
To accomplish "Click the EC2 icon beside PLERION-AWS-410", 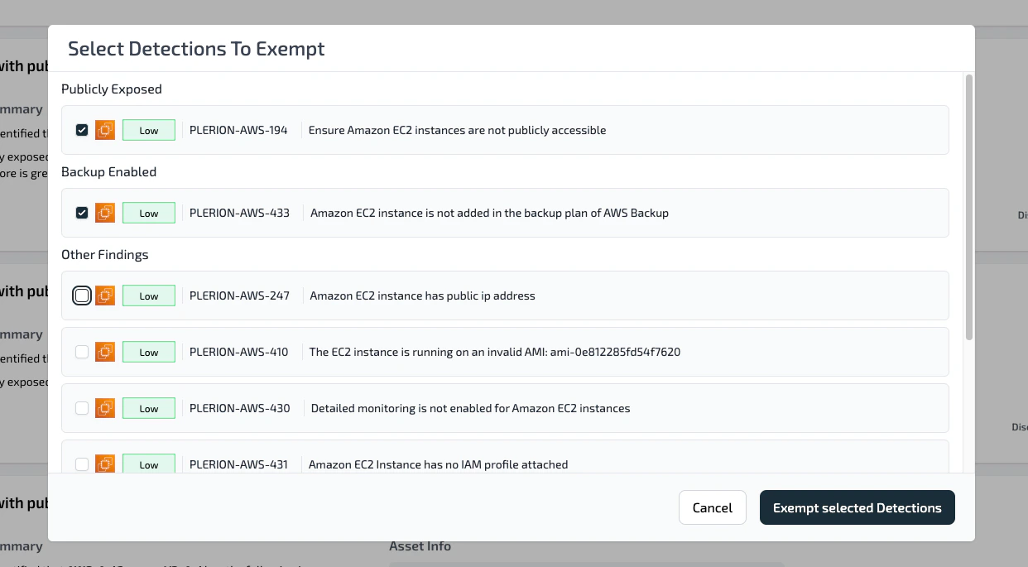I will (105, 352).
